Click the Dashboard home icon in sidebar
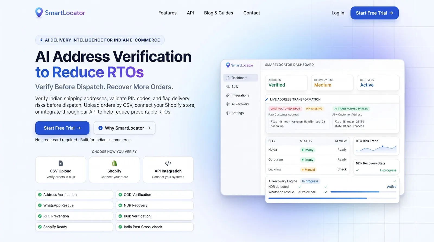The height and width of the screenshot is (242, 434). 228,78
